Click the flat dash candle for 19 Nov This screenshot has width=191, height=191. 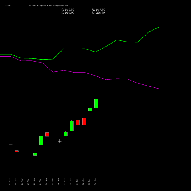pyautogui.click(x=29, y=154)
